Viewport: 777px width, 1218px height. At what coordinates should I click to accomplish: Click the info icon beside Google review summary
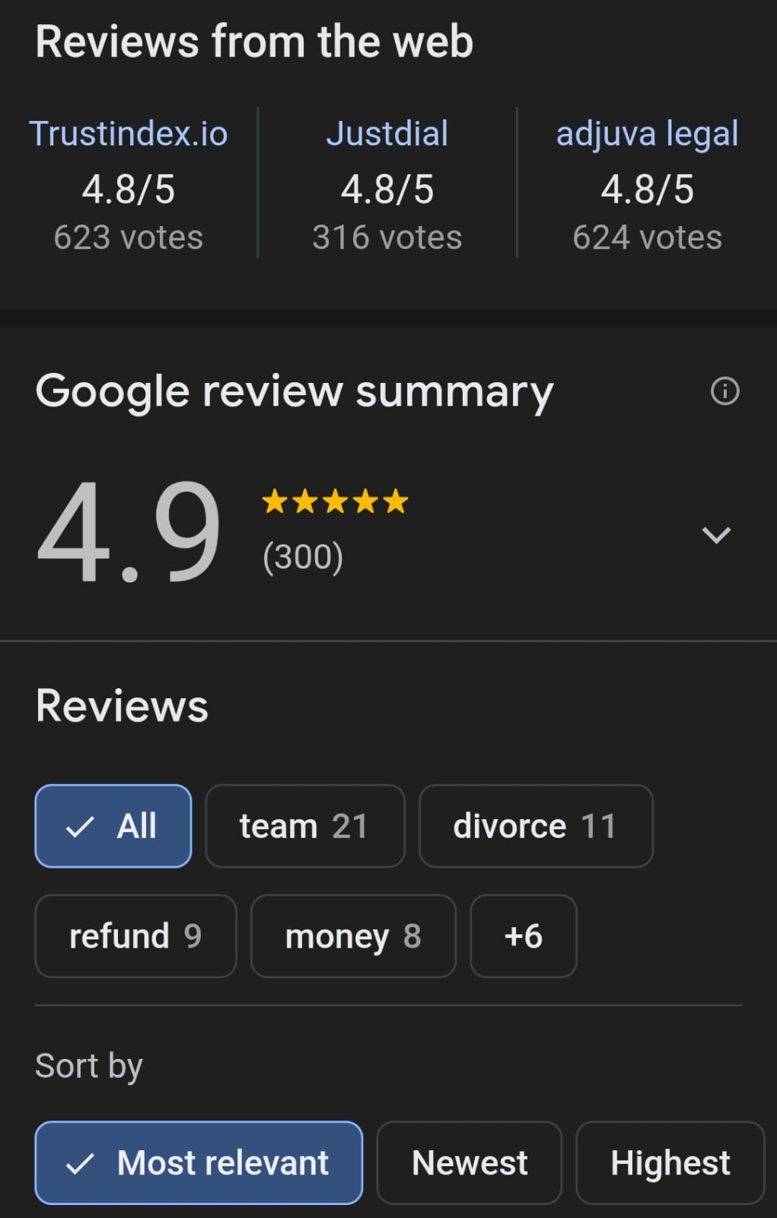724,391
